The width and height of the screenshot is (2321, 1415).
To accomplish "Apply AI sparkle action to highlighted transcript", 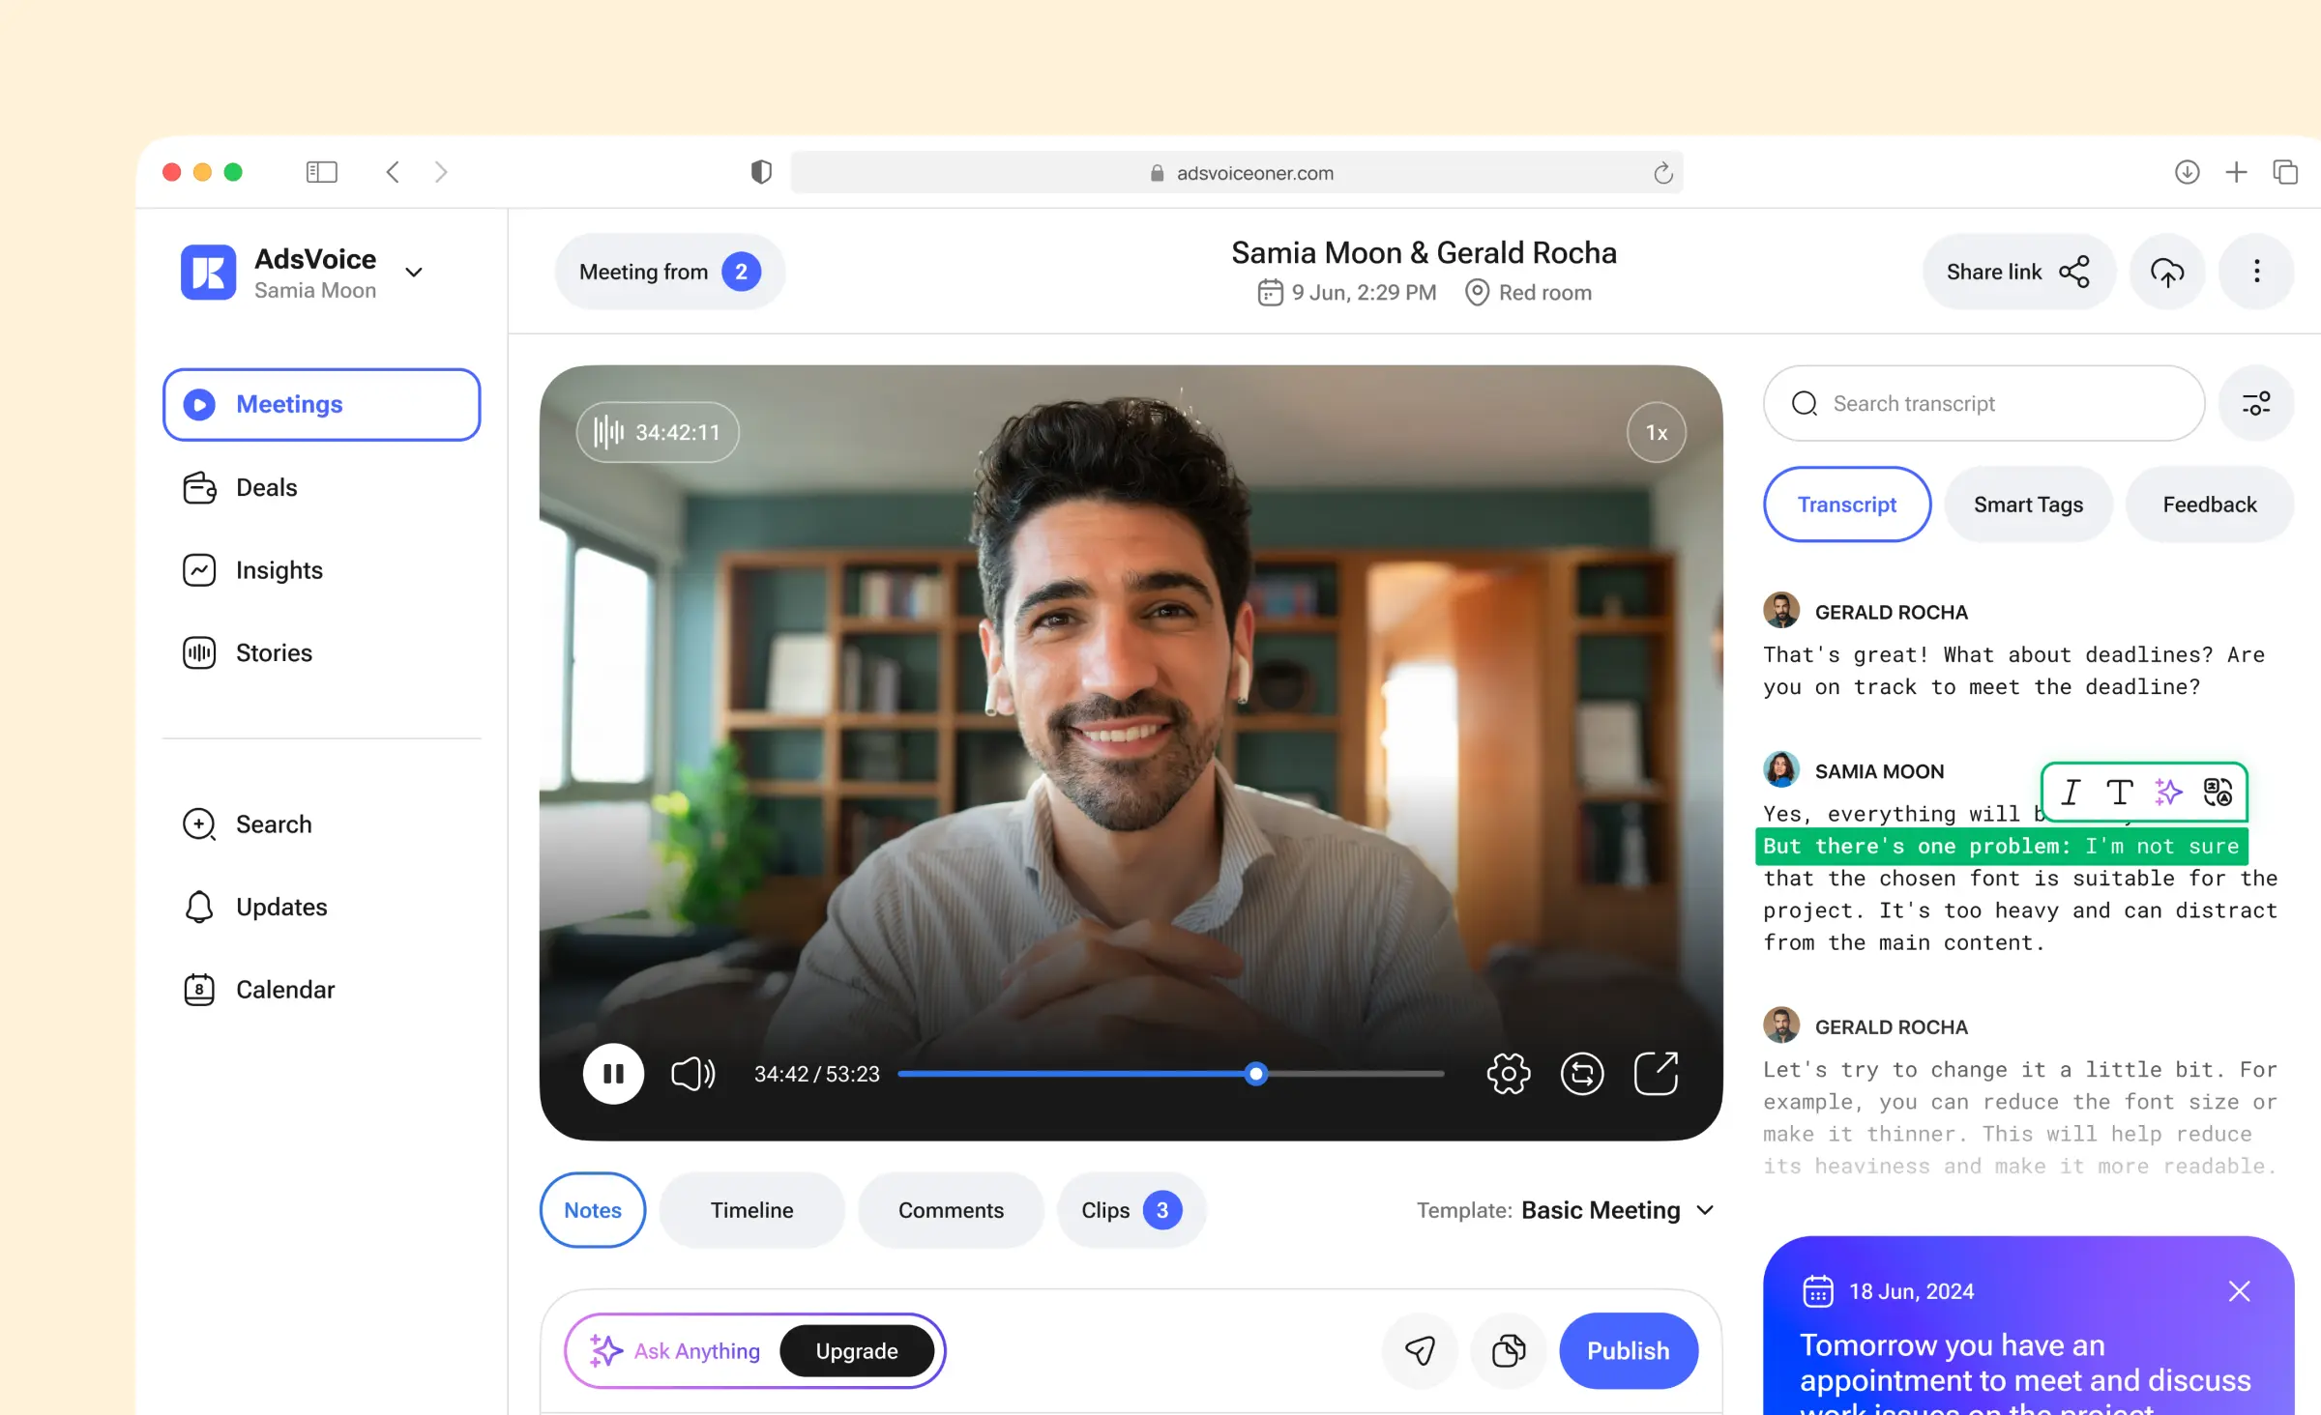I will pos(2168,793).
